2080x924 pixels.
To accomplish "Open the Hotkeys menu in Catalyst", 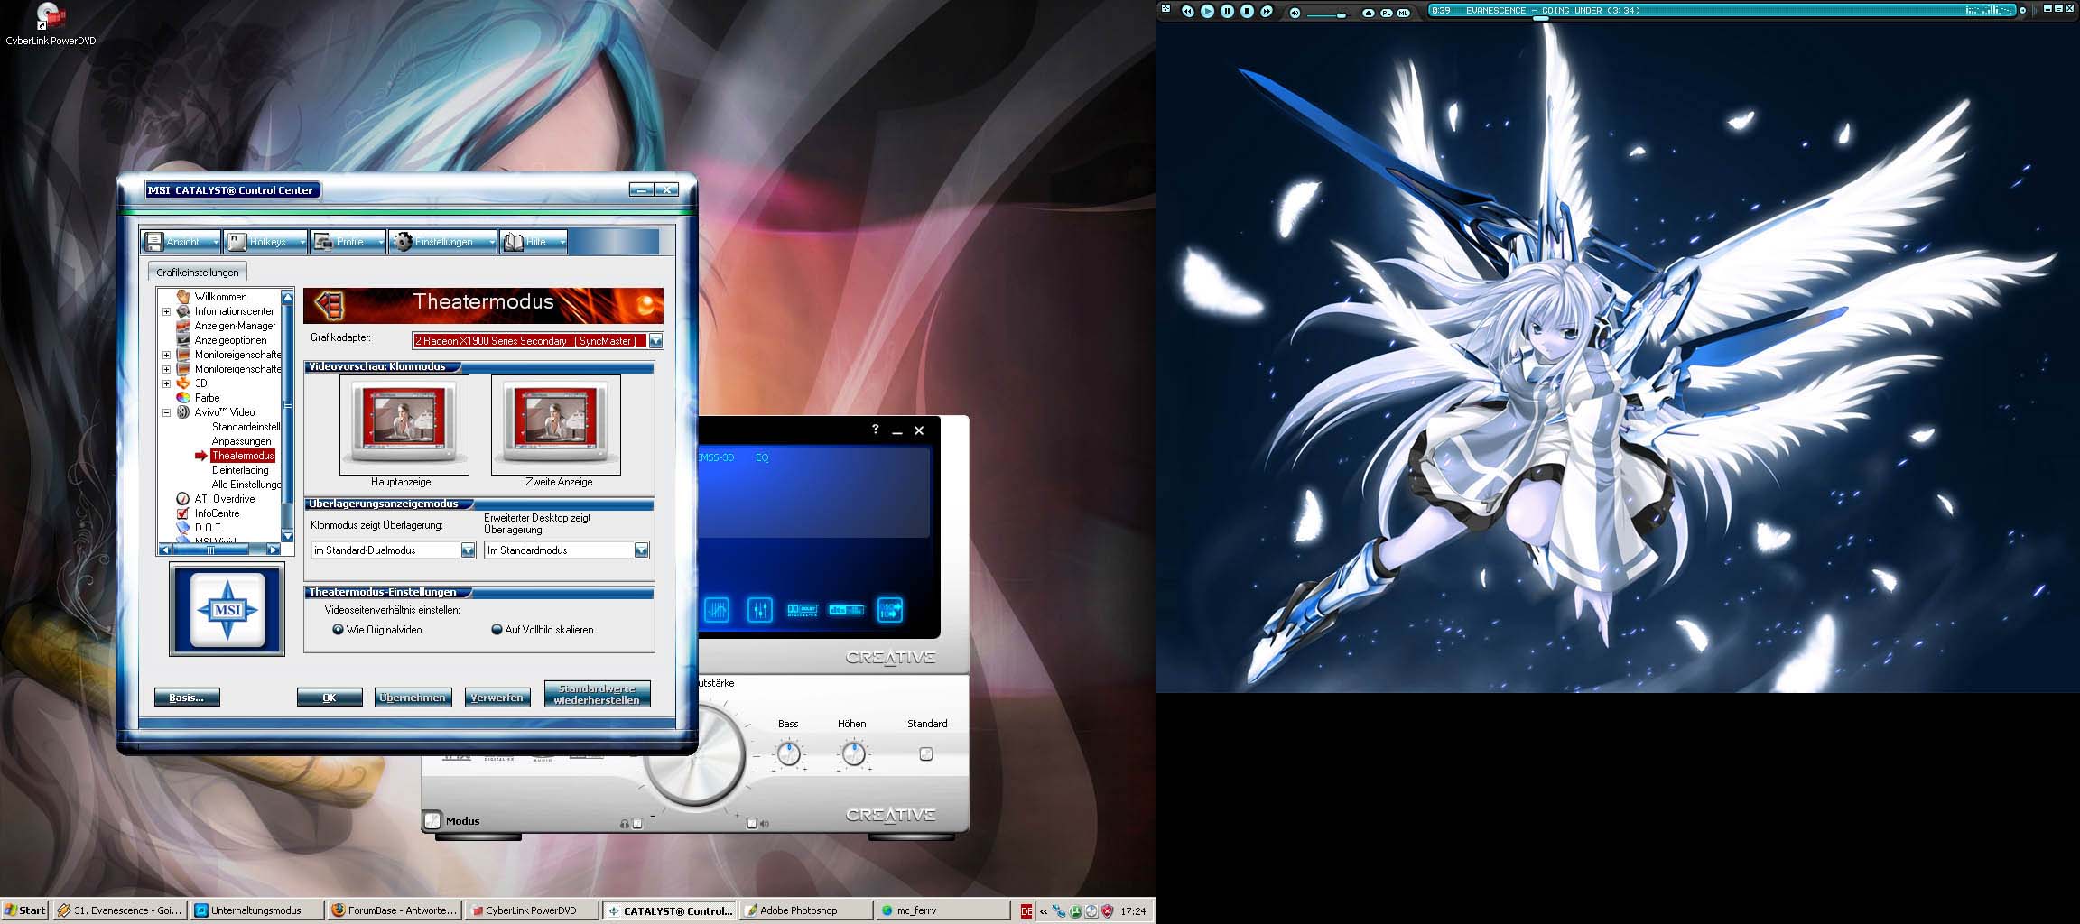I will (x=265, y=242).
